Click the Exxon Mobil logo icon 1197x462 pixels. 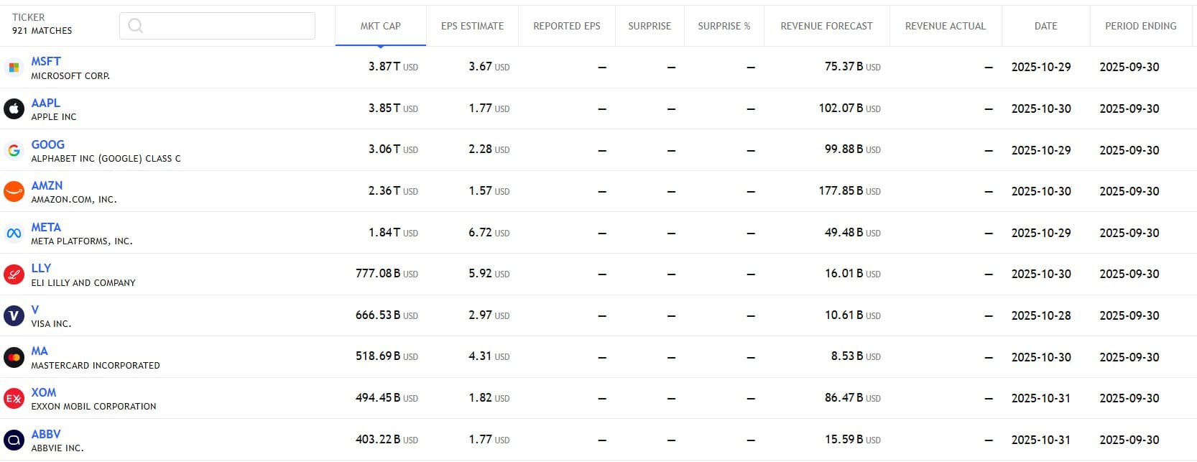[x=14, y=398]
